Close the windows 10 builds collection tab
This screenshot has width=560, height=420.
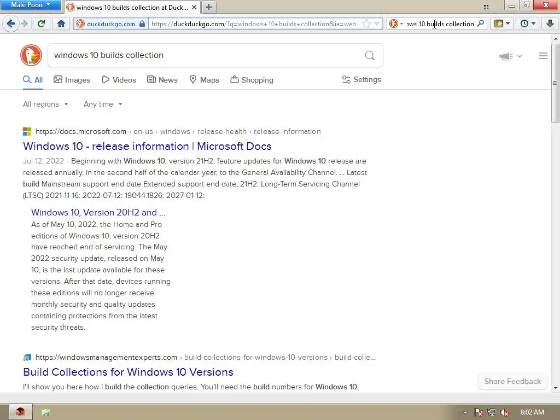[194, 7]
